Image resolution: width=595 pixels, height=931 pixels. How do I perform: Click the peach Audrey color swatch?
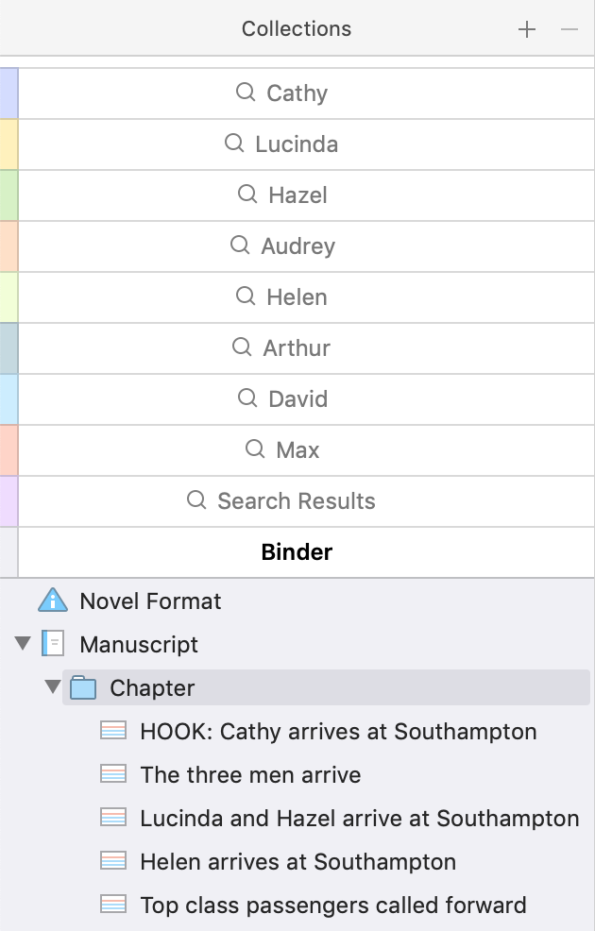pyautogui.click(x=8, y=246)
